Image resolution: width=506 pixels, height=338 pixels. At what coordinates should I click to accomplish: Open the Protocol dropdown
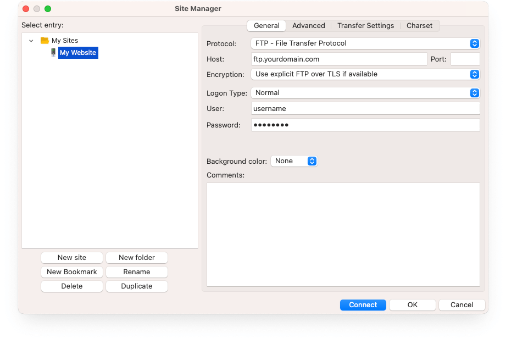click(474, 43)
